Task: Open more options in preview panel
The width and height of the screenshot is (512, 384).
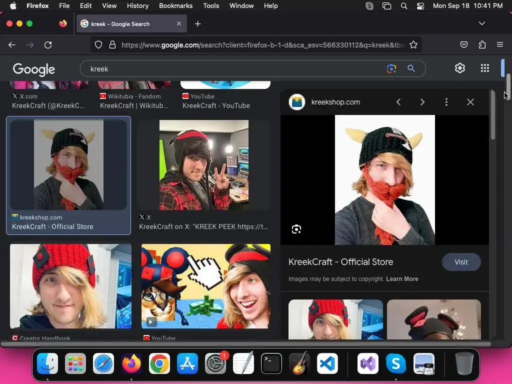Action: 446,102
